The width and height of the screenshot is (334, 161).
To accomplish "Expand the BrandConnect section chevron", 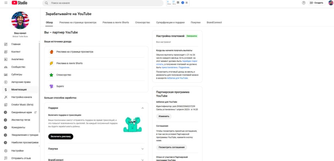I will tap(143, 160).
